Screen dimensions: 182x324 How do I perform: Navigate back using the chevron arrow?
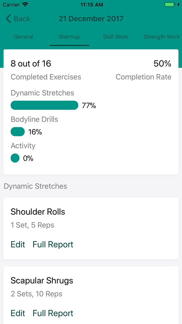pos(8,19)
